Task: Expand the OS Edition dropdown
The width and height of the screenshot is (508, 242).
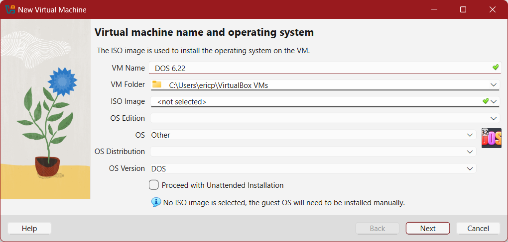Action: point(493,118)
